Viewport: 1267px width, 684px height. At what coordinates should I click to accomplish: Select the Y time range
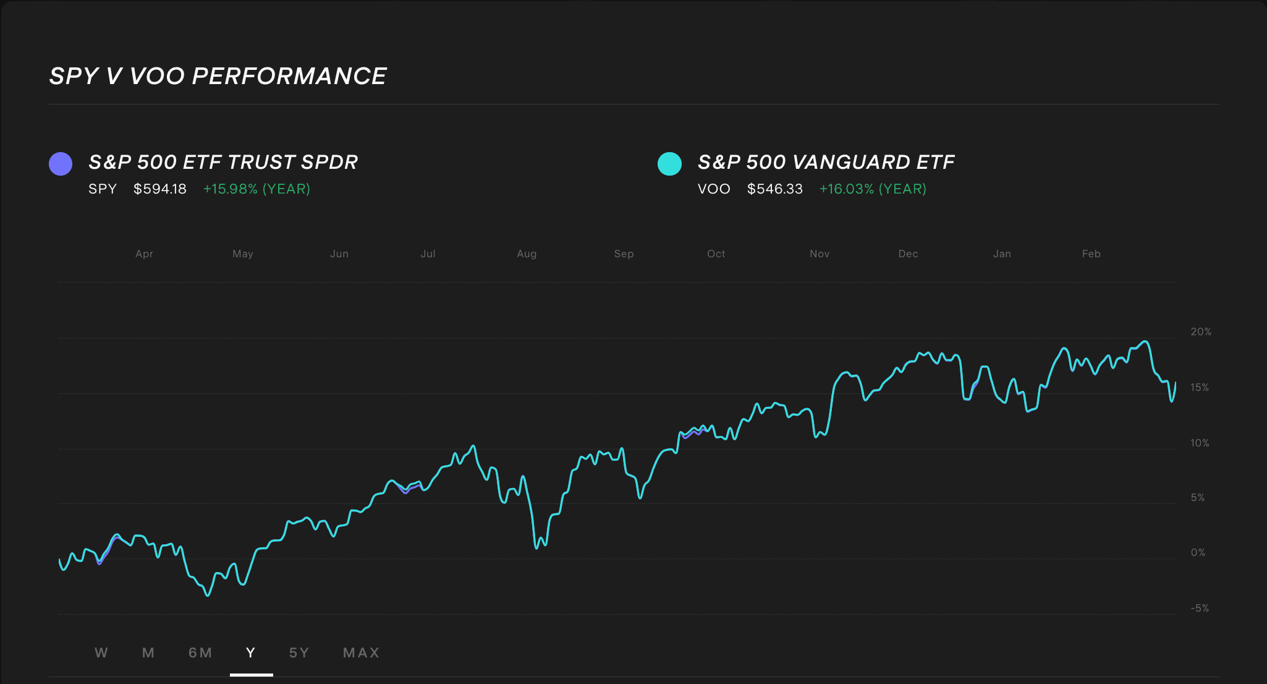point(250,652)
